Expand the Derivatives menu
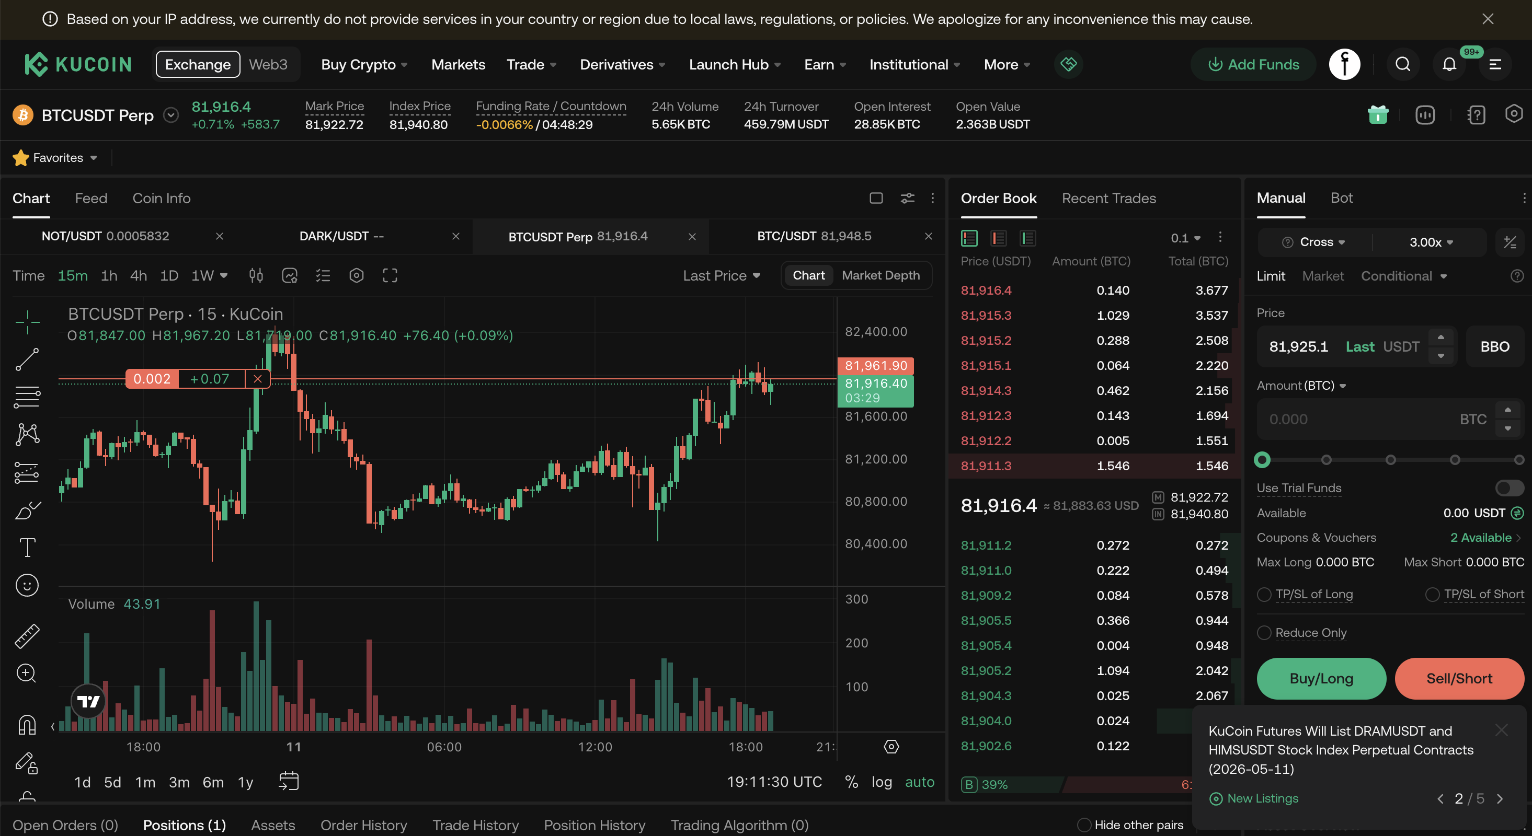The image size is (1532, 836). click(x=622, y=64)
